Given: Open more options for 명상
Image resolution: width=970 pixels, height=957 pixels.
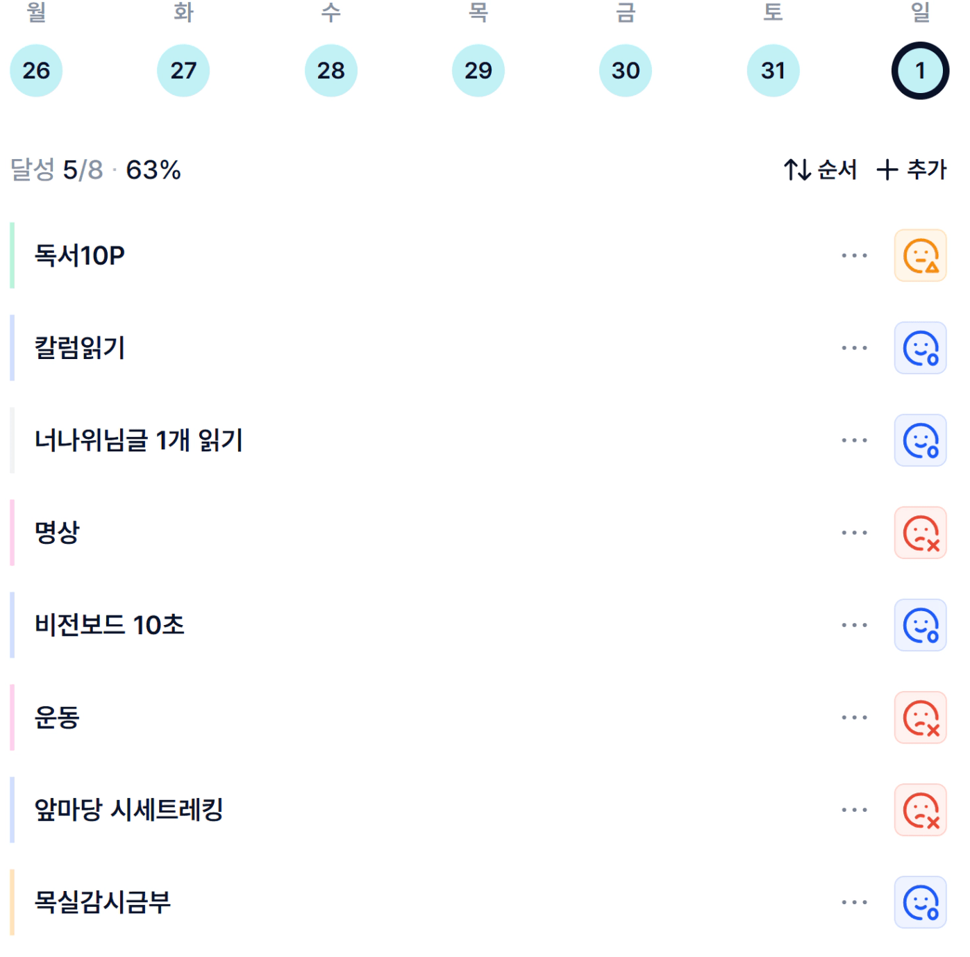Looking at the screenshot, I should tap(854, 533).
